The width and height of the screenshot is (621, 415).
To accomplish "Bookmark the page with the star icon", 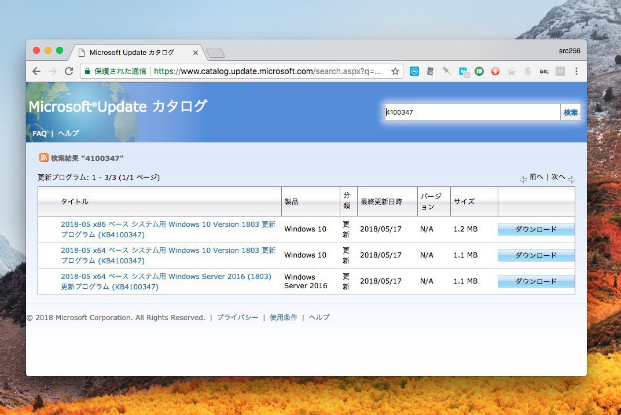I will click(395, 71).
